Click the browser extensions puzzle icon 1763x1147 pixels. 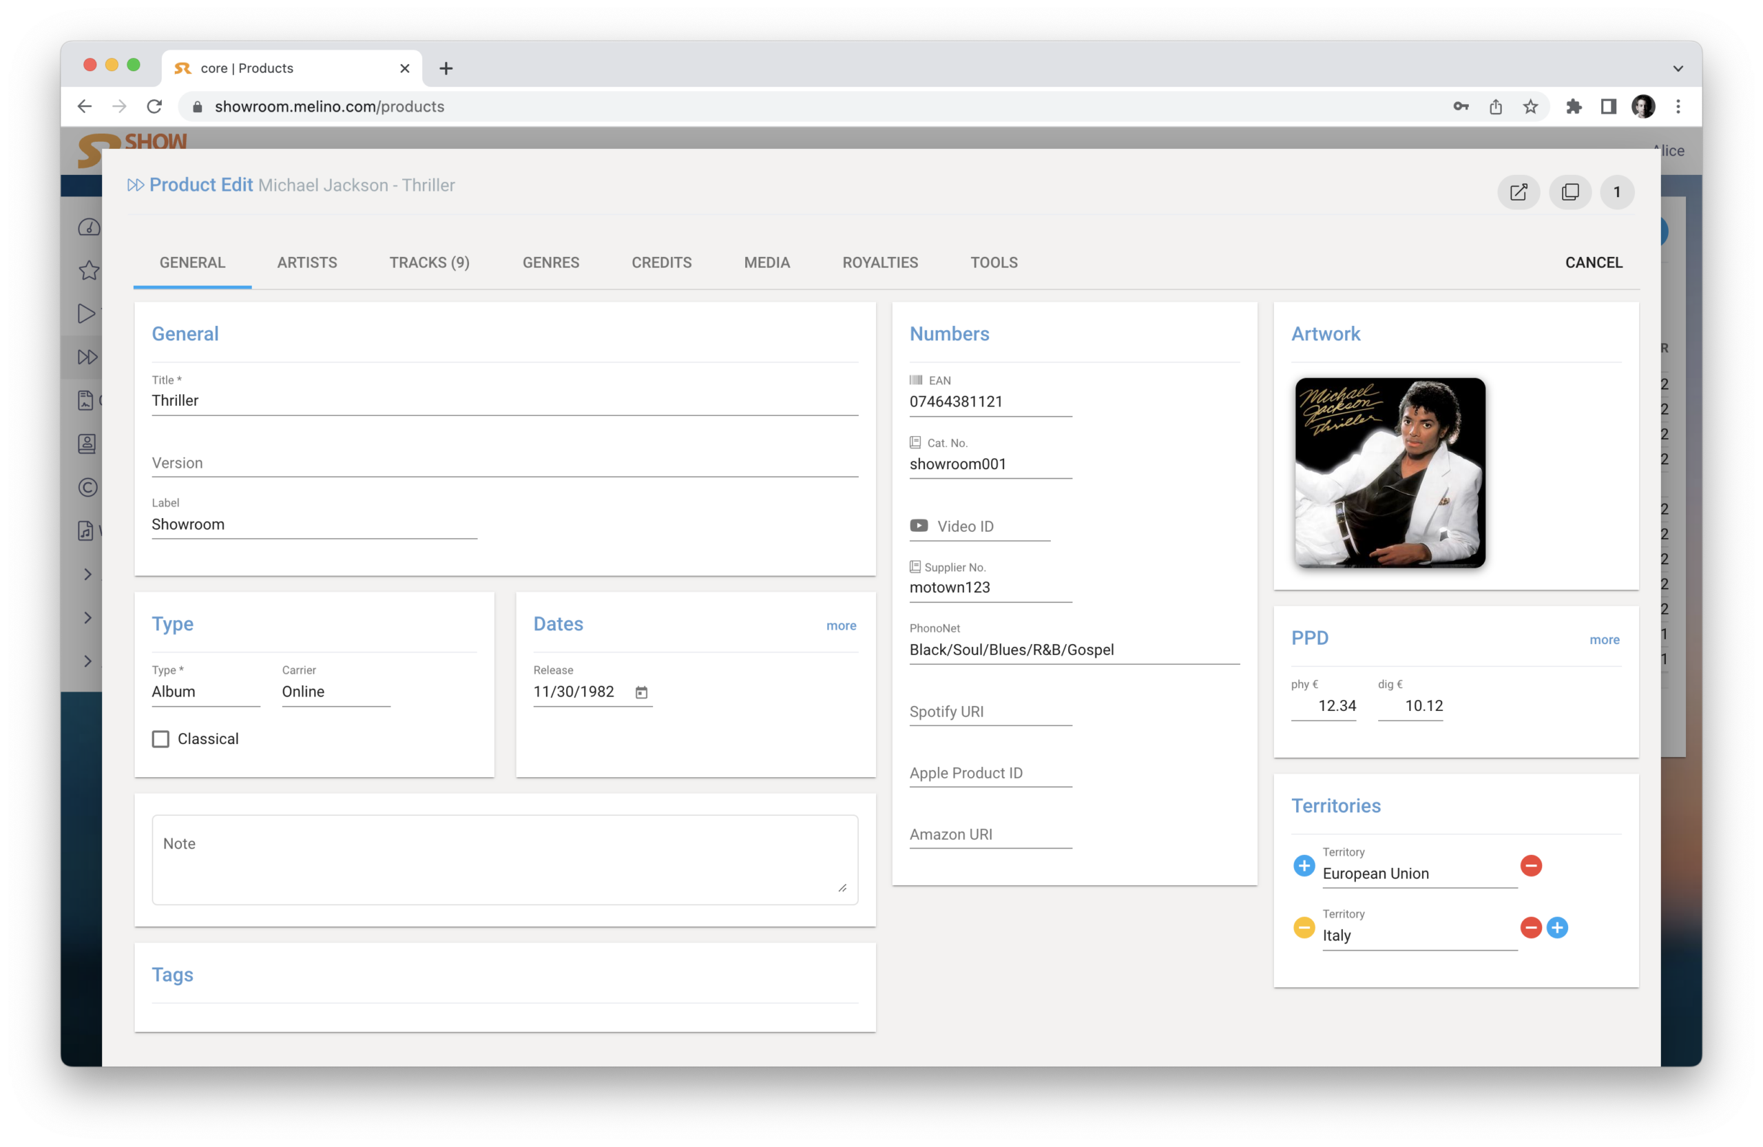tap(1574, 107)
